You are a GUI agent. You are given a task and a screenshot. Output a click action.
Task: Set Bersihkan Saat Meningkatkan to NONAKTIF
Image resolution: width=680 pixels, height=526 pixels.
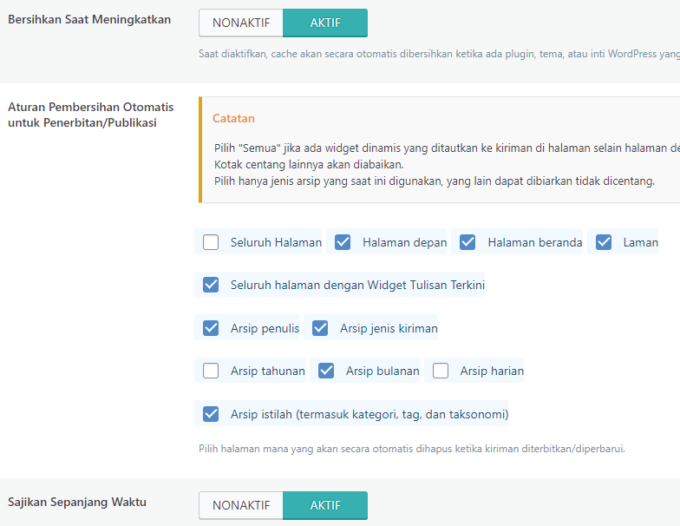241,23
